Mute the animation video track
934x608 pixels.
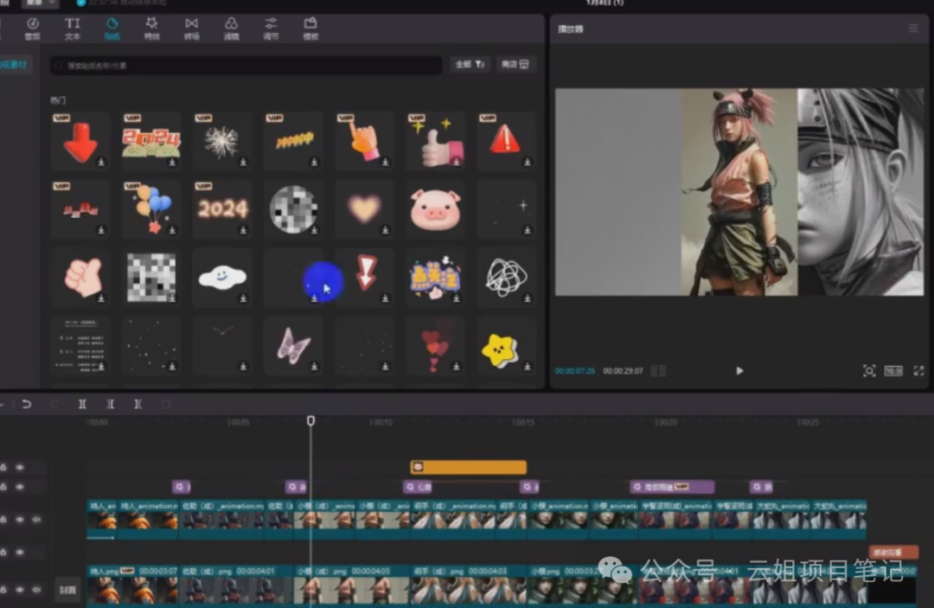click(x=36, y=519)
